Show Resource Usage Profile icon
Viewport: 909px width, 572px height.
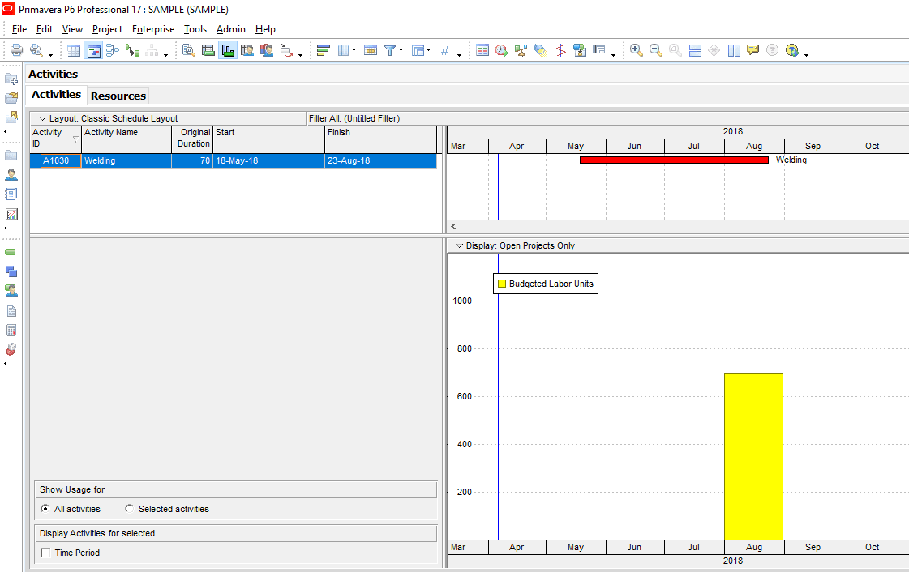[x=267, y=50]
